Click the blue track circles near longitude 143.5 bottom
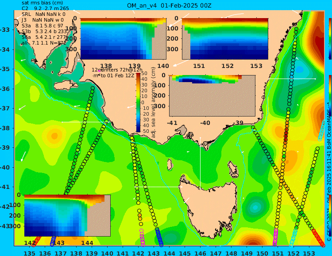 click(159, 237)
